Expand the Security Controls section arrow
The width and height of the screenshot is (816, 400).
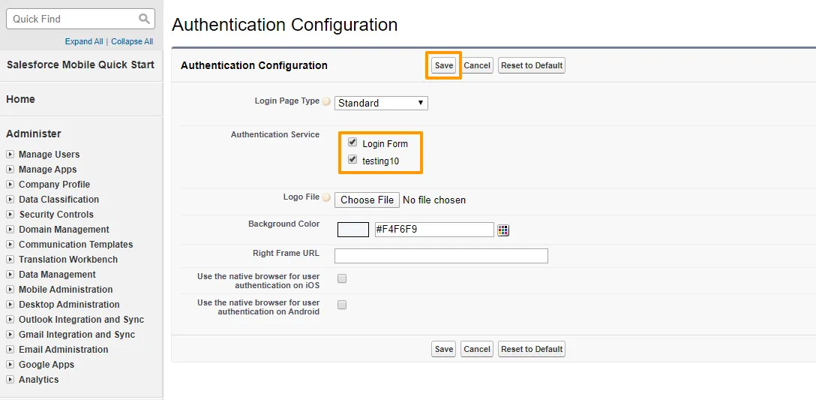pyautogui.click(x=10, y=215)
